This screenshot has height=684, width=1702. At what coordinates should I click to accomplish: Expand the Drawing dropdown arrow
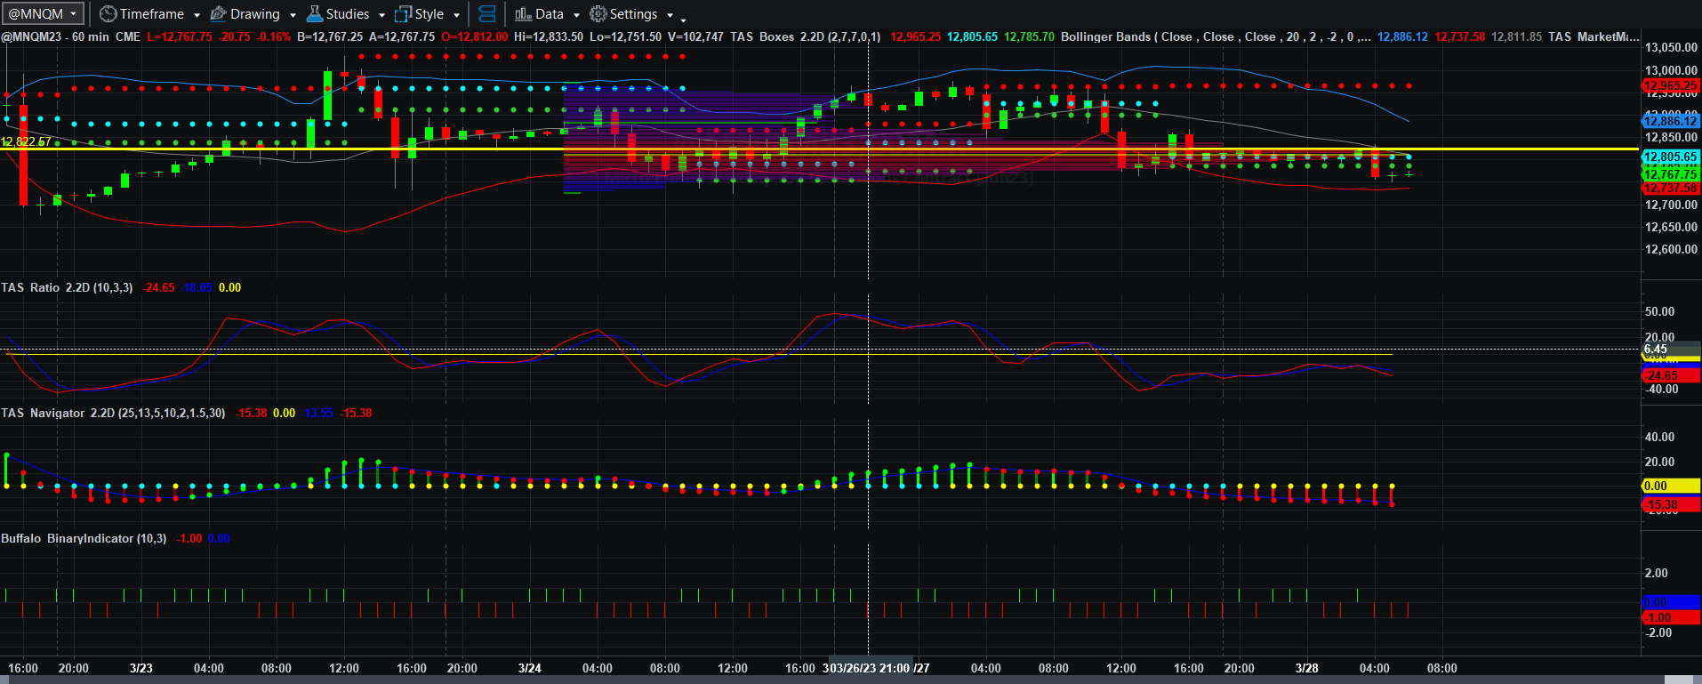(293, 15)
